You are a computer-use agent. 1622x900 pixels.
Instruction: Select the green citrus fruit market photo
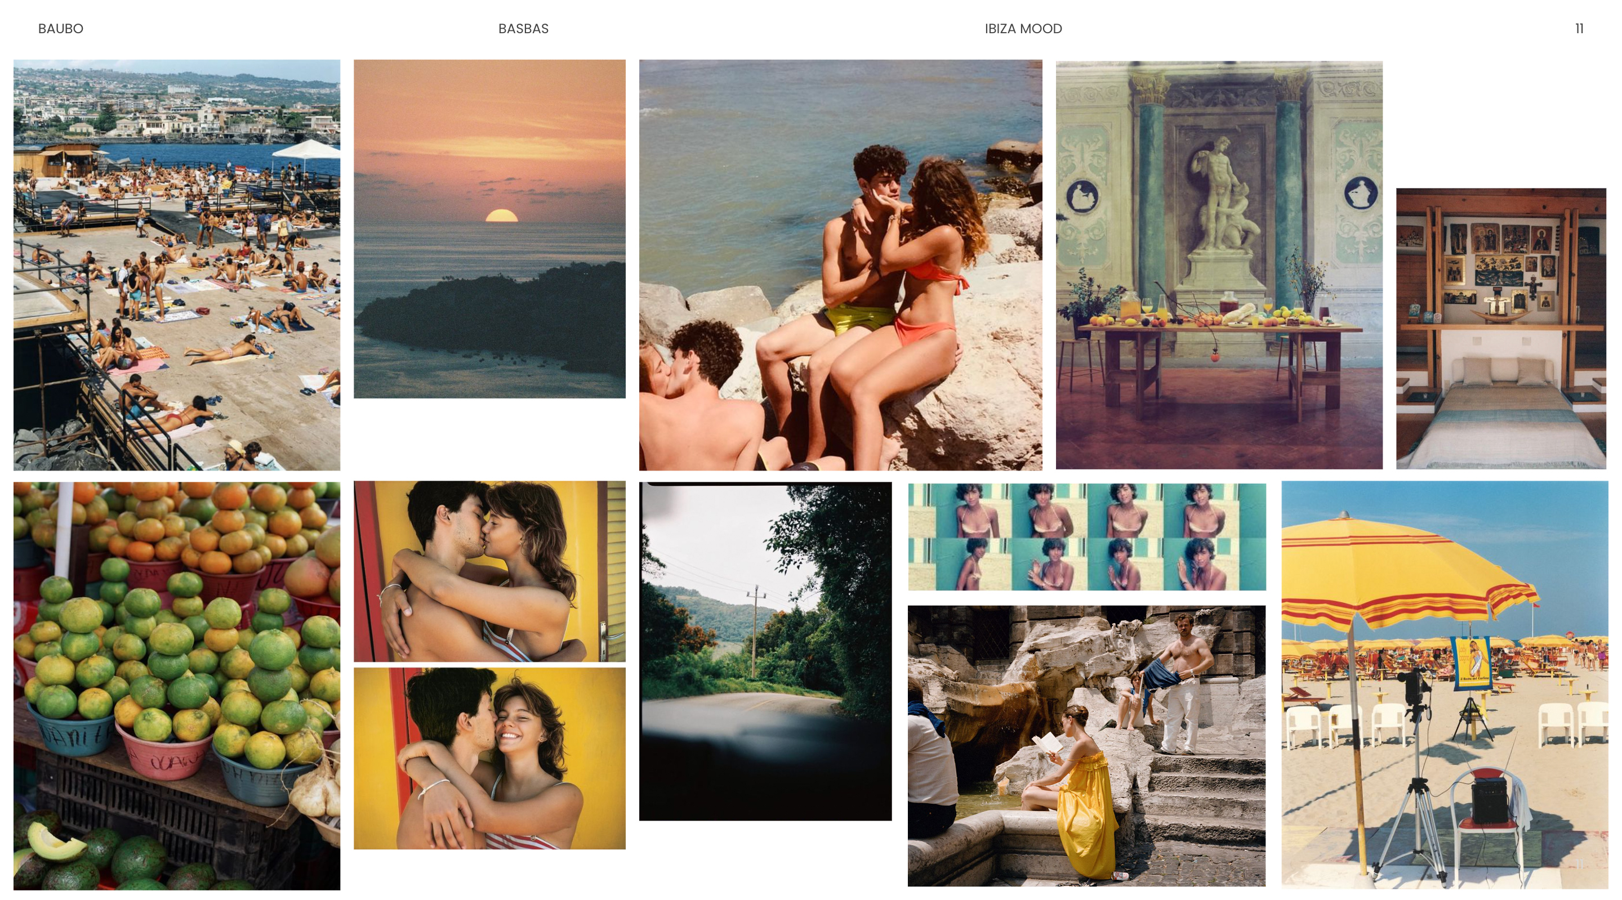point(176,685)
